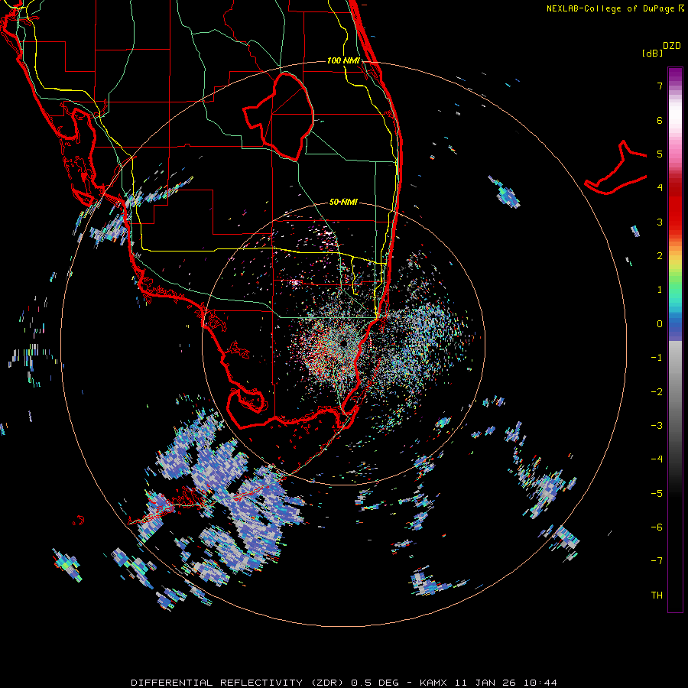Screen dimensions: 688x688
Task: Click the -1 value on the color scale
Action: click(657, 358)
